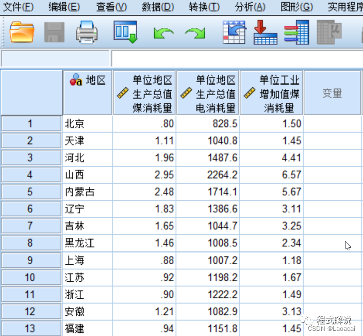Screen dimensions: 363x336
Task: Click the Print icon
Action: click(87, 32)
